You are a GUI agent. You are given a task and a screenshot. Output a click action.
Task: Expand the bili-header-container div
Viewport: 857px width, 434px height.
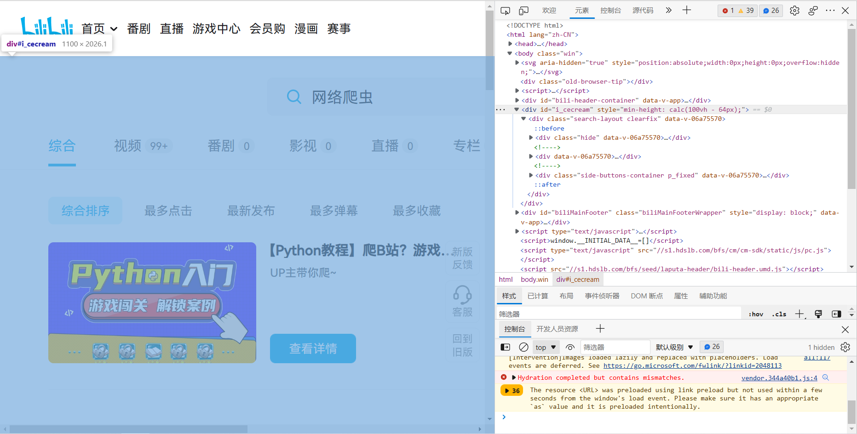pos(517,100)
